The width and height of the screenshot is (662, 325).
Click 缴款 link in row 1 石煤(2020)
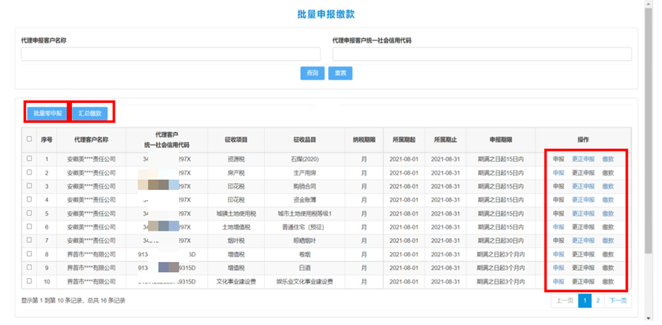click(608, 159)
